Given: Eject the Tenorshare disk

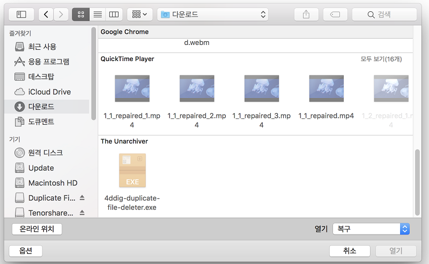Looking at the screenshot, I should [82, 213].
